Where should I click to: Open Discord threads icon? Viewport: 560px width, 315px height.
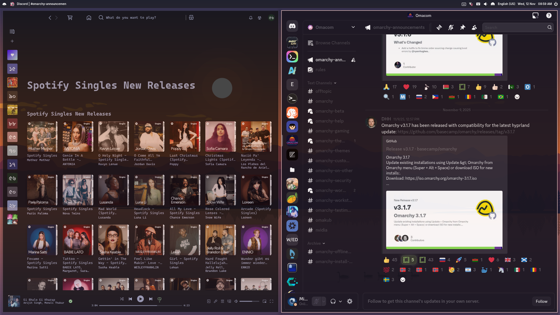(439, 27)
